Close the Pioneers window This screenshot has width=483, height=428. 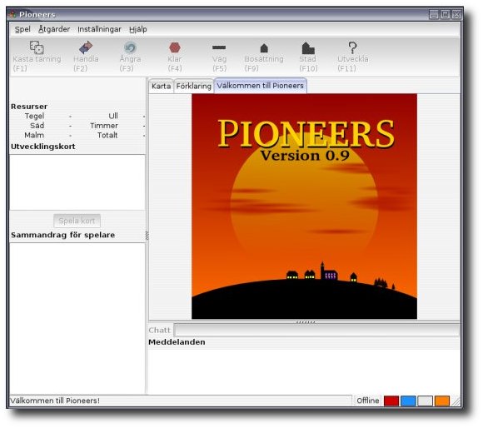coord(456,14)
